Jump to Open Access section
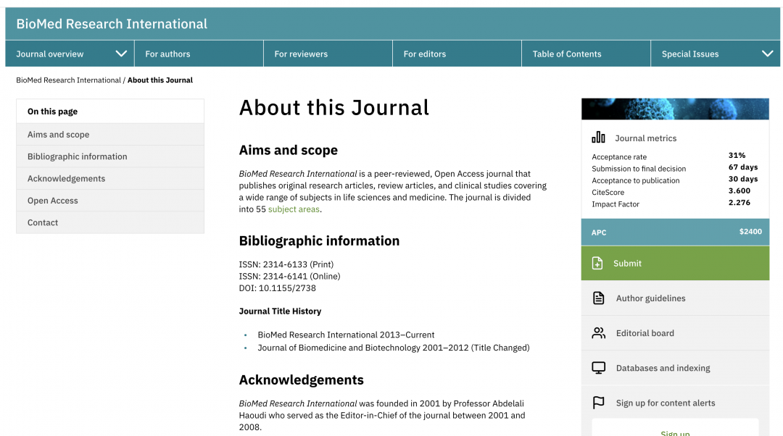 pos(110,200)
